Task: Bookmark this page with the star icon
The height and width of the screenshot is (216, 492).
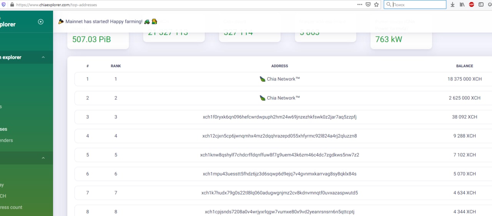Action: pos(376,5)
